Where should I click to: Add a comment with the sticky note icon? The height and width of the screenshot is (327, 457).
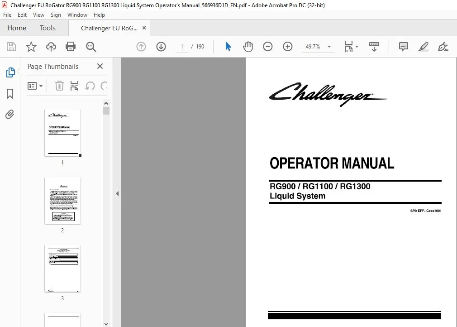coord(403,47)
